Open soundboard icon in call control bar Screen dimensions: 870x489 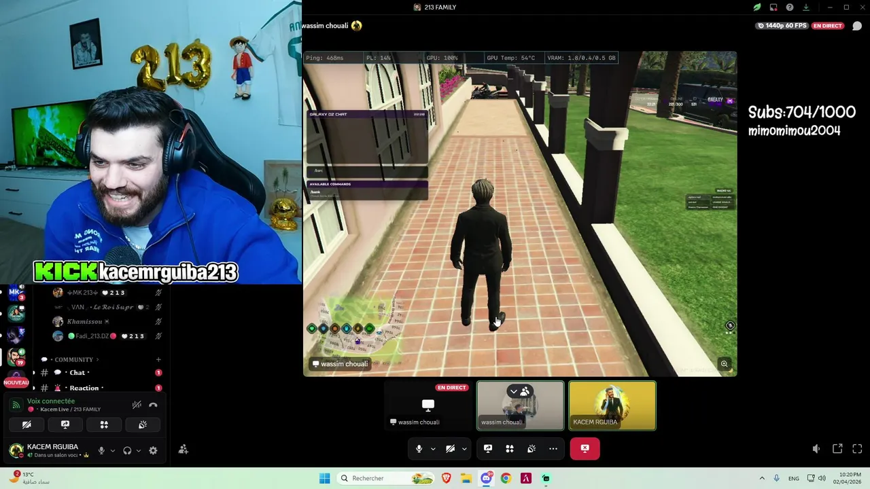[532, 449]
